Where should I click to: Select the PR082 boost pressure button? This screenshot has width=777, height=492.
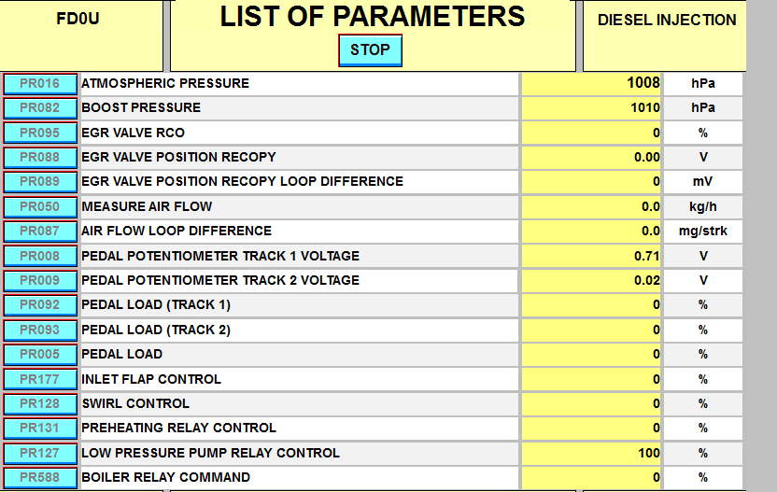pyautogui.click(x=40, y=108)
